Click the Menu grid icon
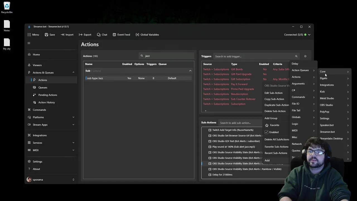The width and height of the screenshot is (357, 201). (29, 35)
